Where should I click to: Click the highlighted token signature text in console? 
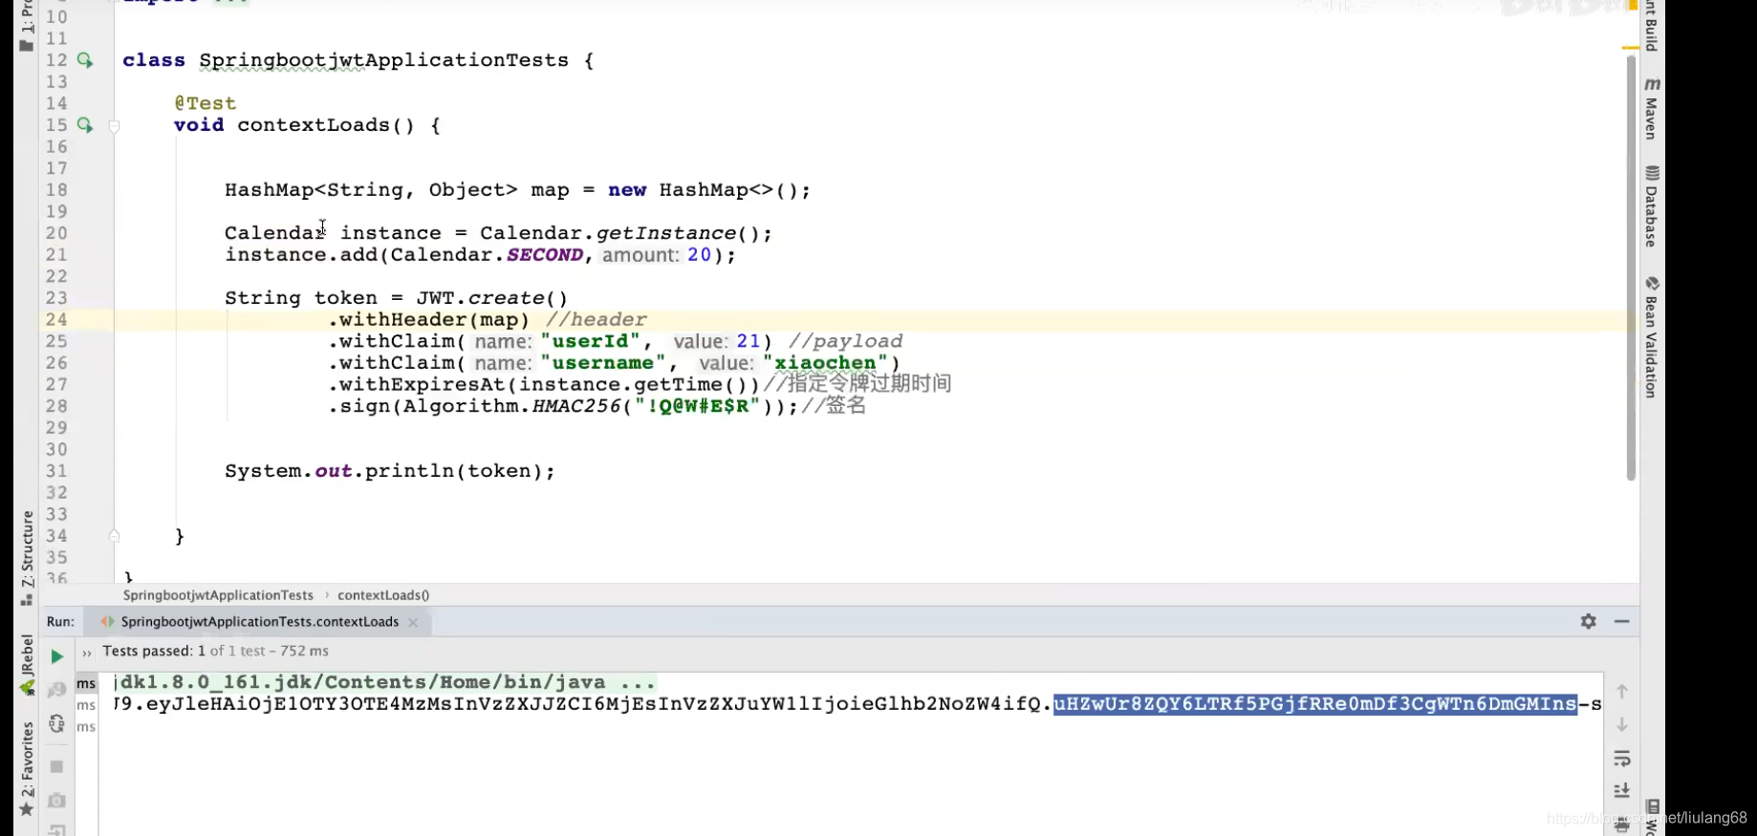1315,704
